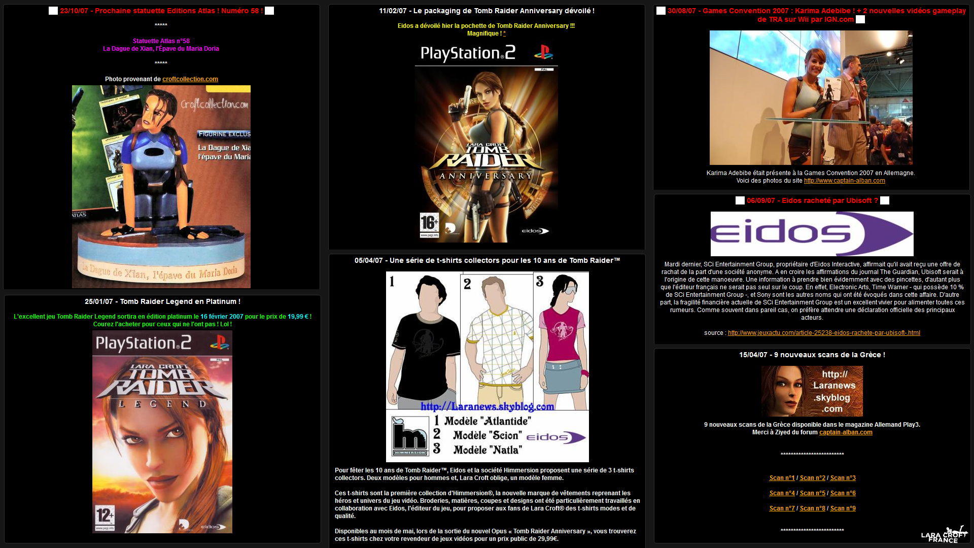
Task: Open Scan n°7 link
Action: (782, 508)
